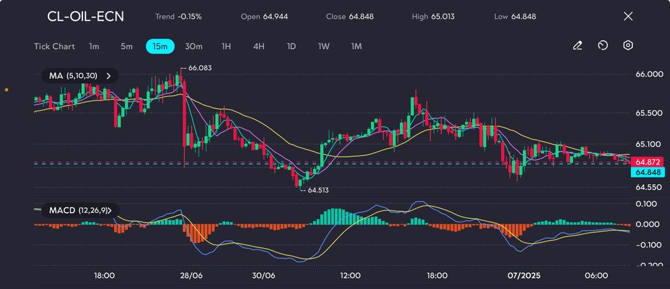This screenshot has height=289, width=670.
Task: Expand the MA (5,10,30) indicator chevron
Action: (x=109, y=76)
